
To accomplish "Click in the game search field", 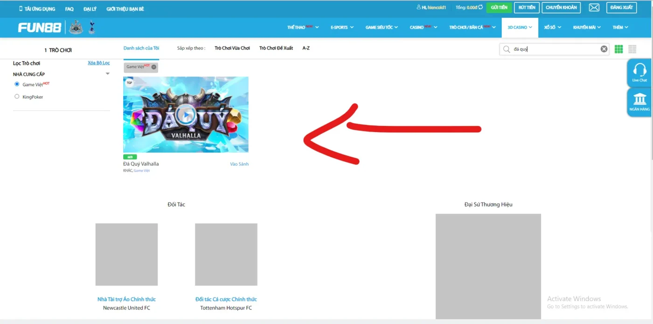I will pos(555,49).
